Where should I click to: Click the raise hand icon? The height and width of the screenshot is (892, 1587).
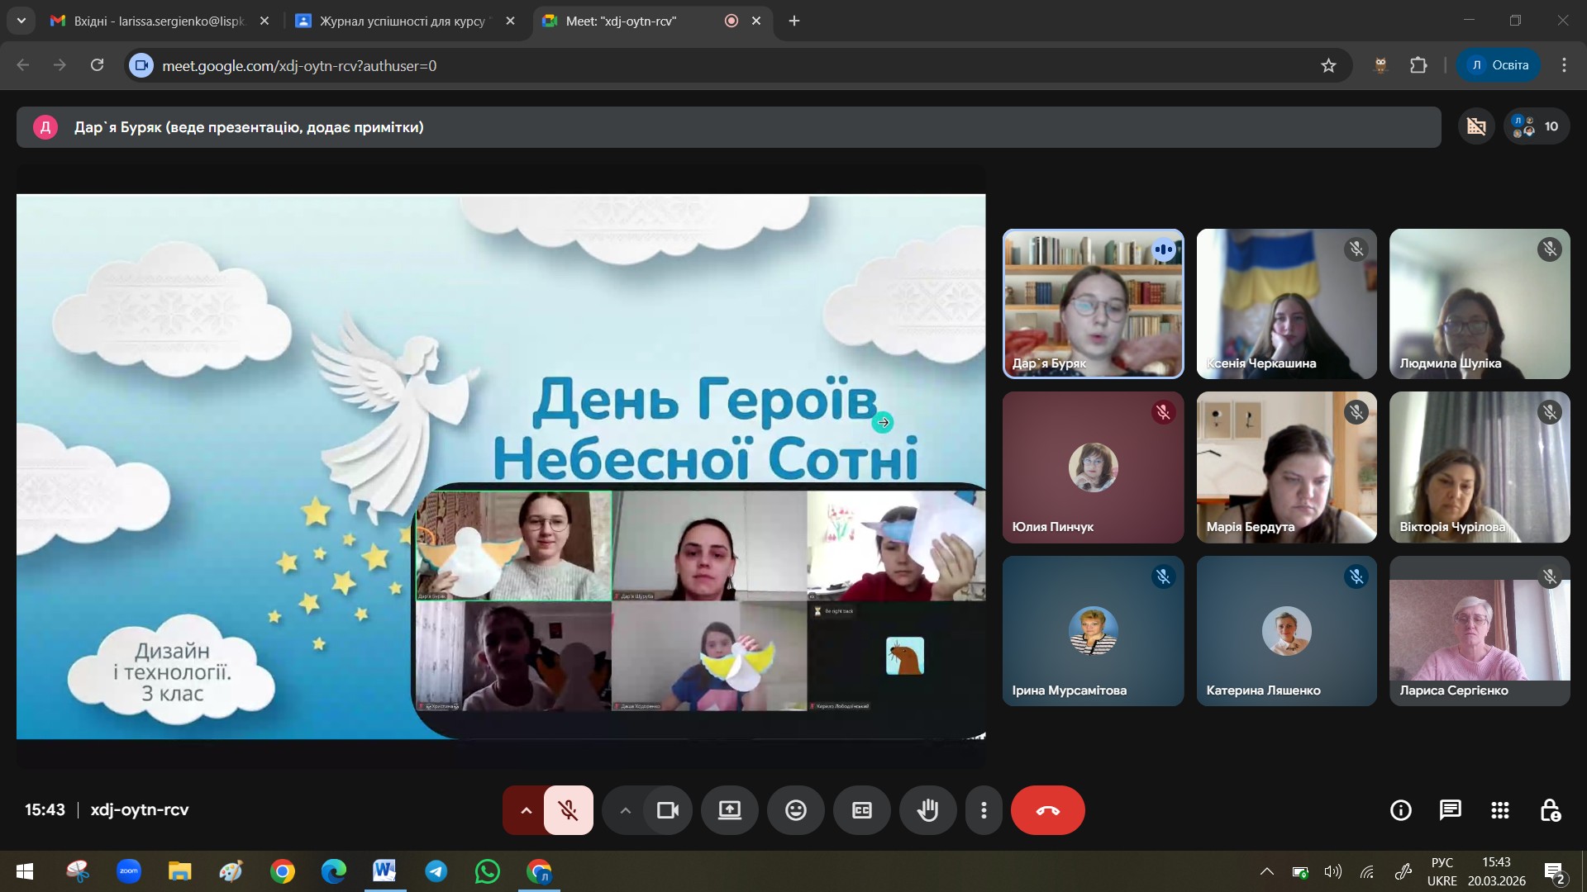pyautogui.click(x=927, y=810)
